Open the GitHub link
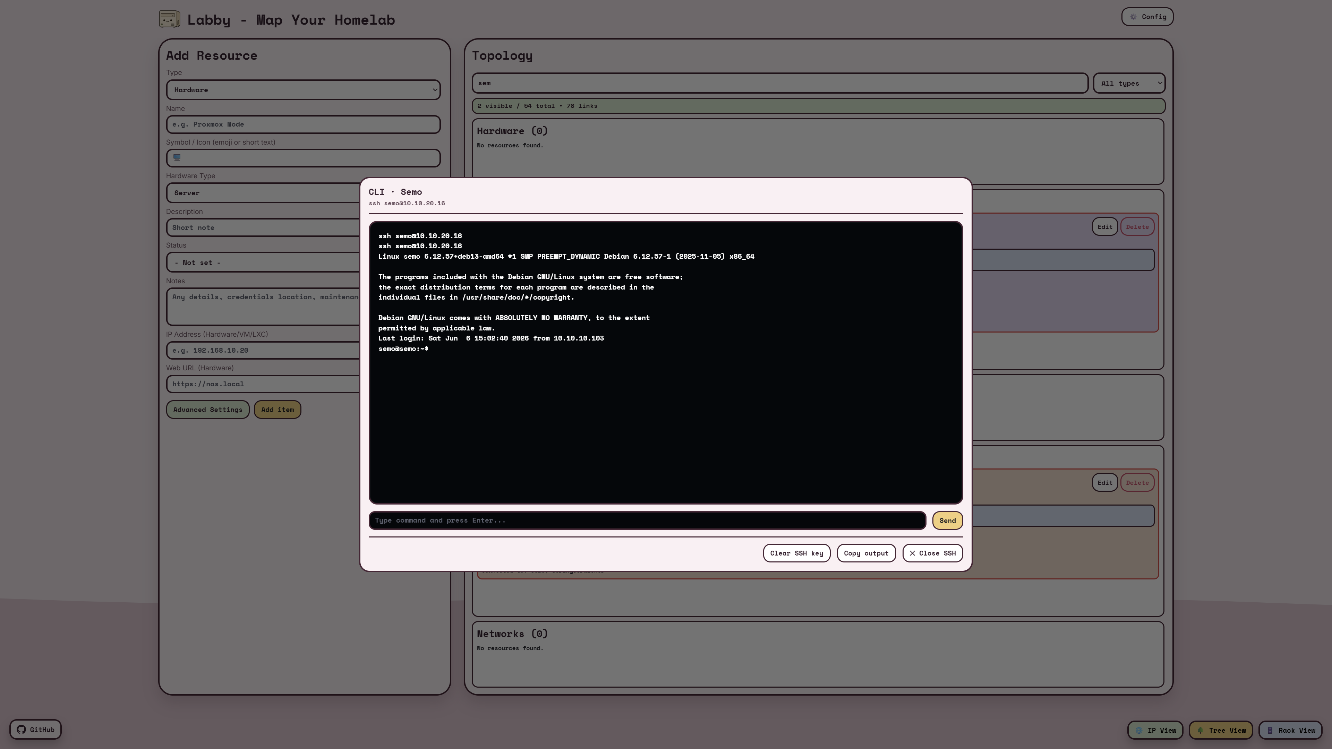Image resolution: width=1332 pixels, height=749 pixels. [35, 729]
